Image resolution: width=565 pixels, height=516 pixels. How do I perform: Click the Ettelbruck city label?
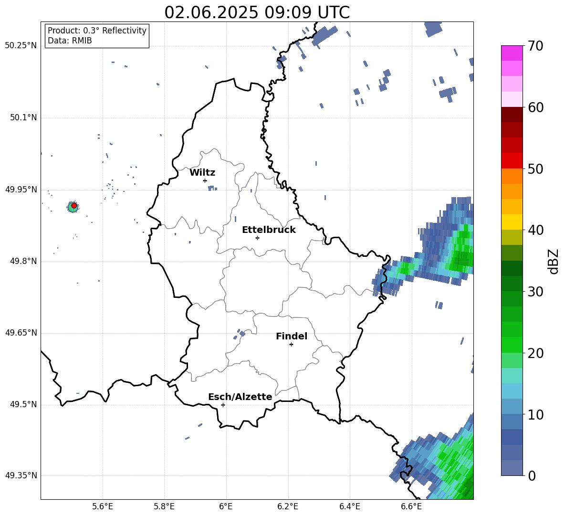tap(269, 230)
